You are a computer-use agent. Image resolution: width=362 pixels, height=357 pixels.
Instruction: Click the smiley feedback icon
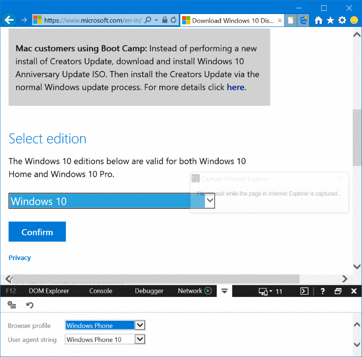354,20
